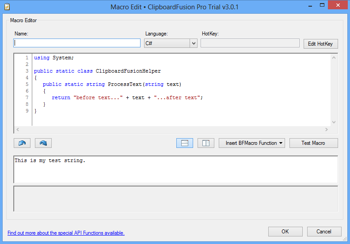Open the Language C# dropdown
This screenshot has width=350, height=244.
(171, 43)
